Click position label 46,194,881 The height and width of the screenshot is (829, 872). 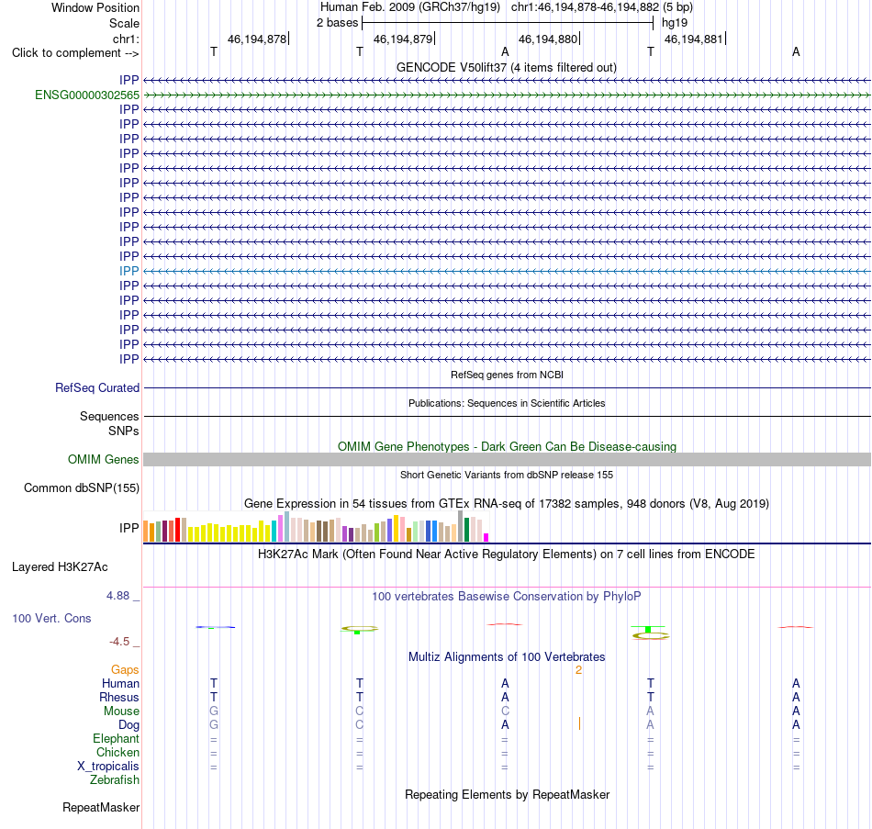694,39
